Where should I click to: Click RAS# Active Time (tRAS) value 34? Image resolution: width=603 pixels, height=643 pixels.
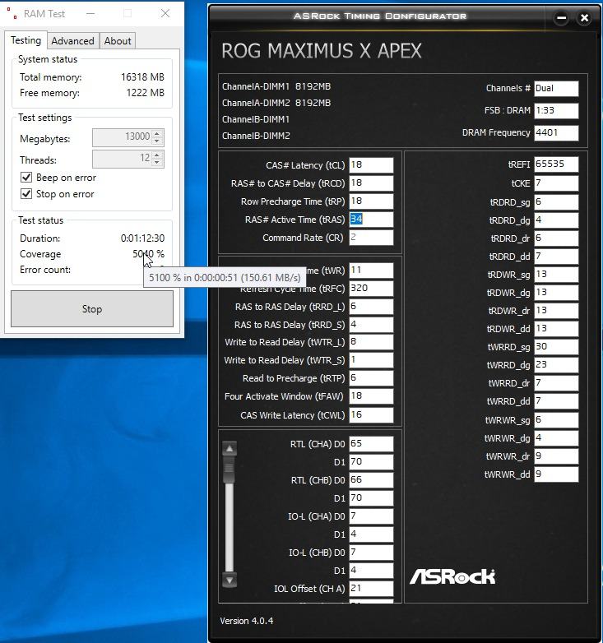point(371,219)
